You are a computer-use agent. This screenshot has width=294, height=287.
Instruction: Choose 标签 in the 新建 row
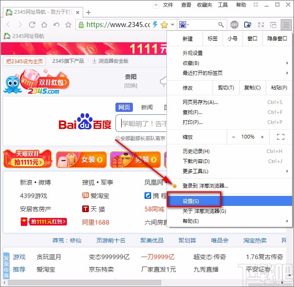(213, 39)
